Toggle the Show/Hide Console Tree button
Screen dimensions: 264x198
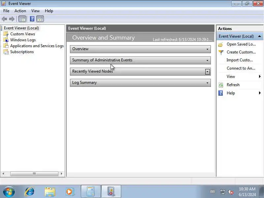coord(22,19)
